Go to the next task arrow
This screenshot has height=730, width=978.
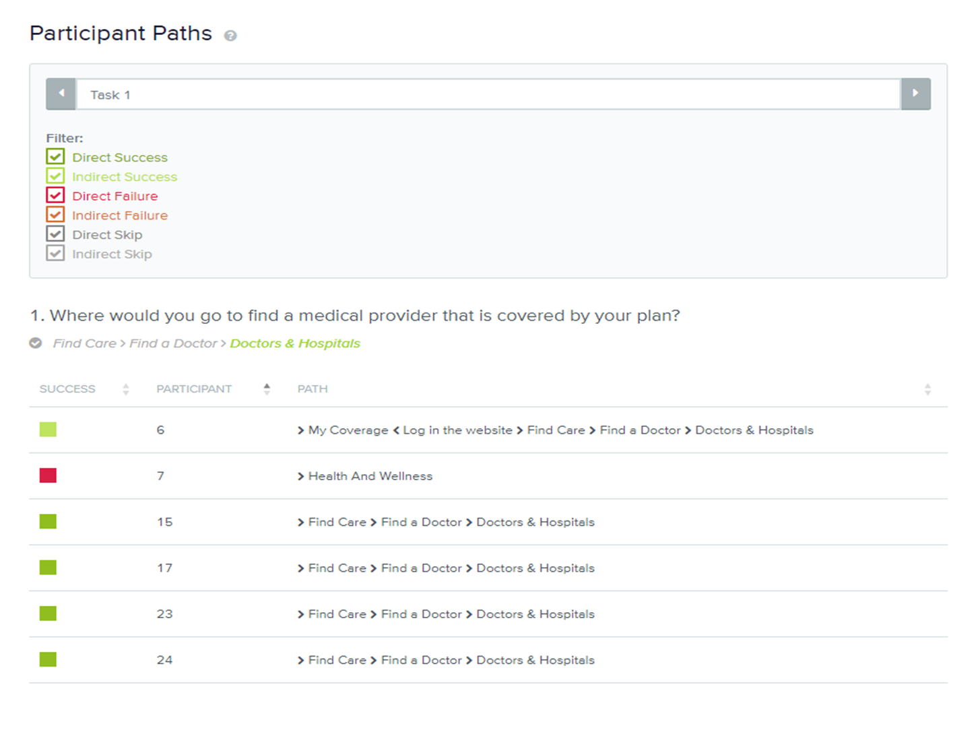(915, 94)
